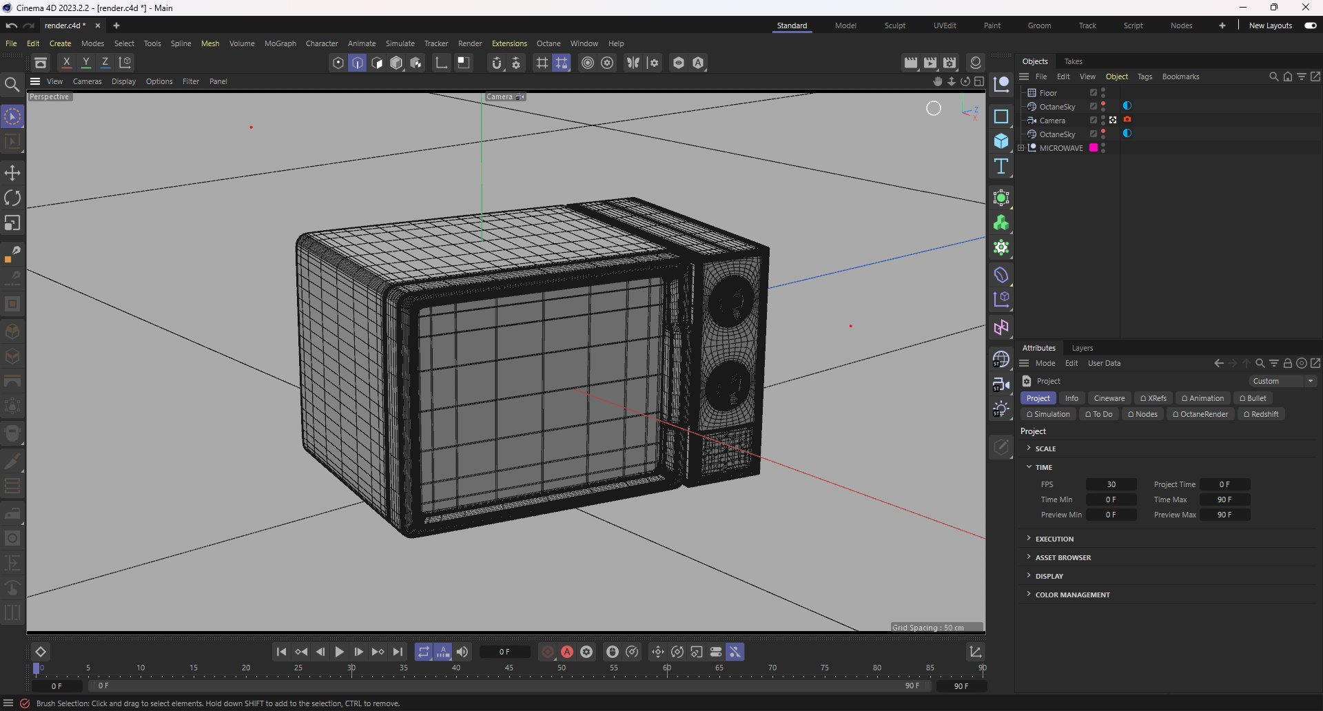Open the search magnifier in left toolbar
This screenshot has width=1323, height=711.
point(12,84)
